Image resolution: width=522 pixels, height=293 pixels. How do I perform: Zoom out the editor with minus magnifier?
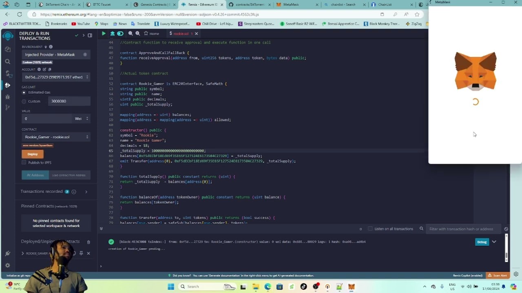tap(130, 33)
